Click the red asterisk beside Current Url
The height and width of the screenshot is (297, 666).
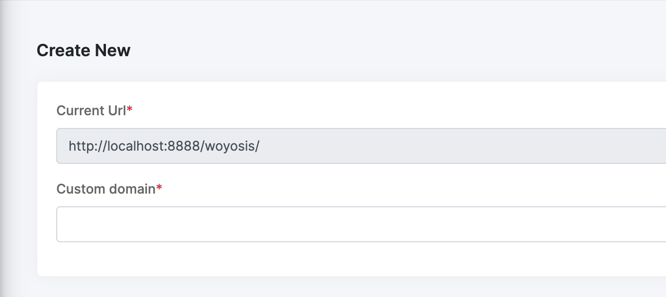[x=130, y=110]
